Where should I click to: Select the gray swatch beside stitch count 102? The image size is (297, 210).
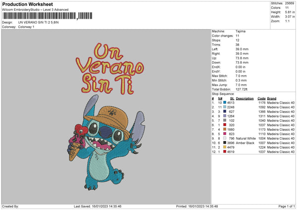[x=225, y=120]
